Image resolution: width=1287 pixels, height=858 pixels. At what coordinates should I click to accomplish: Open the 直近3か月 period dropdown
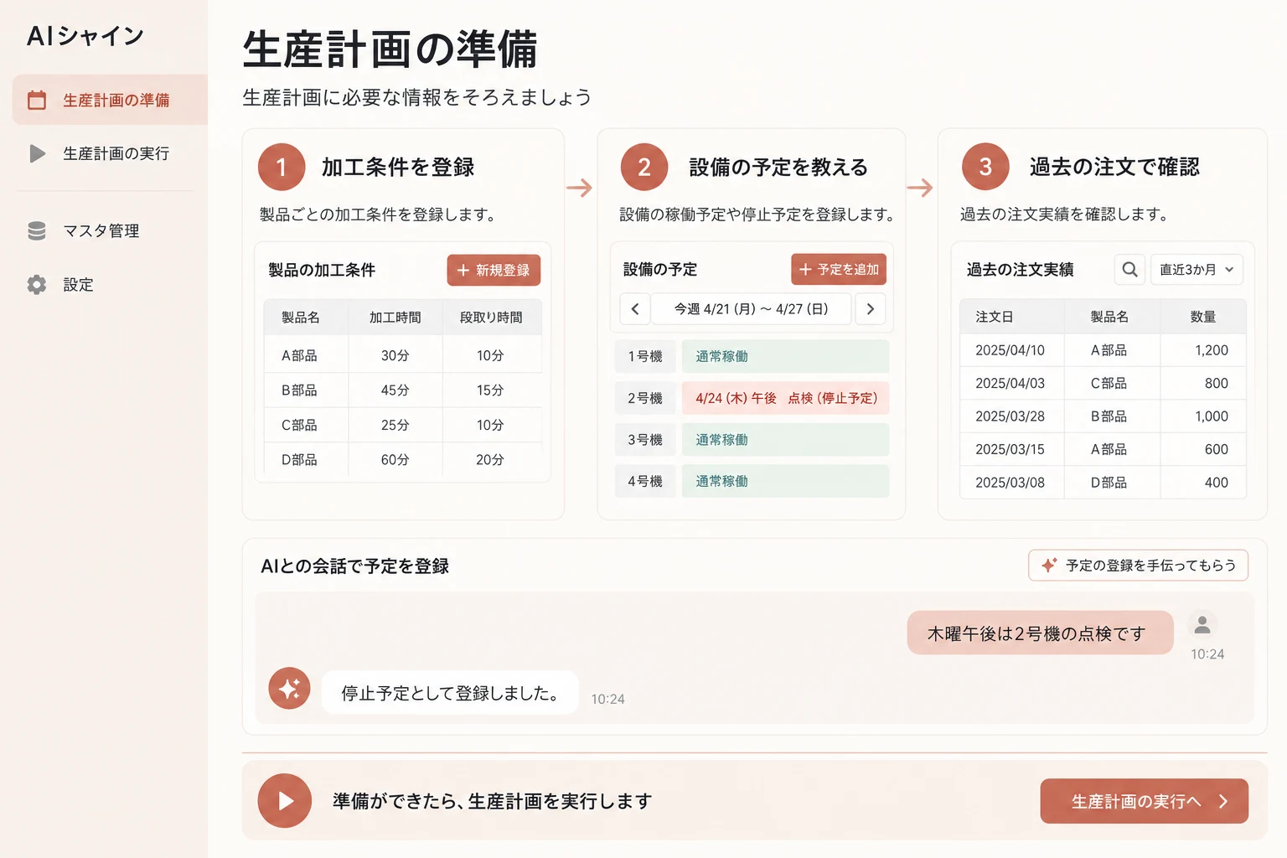click(1197, 270)
